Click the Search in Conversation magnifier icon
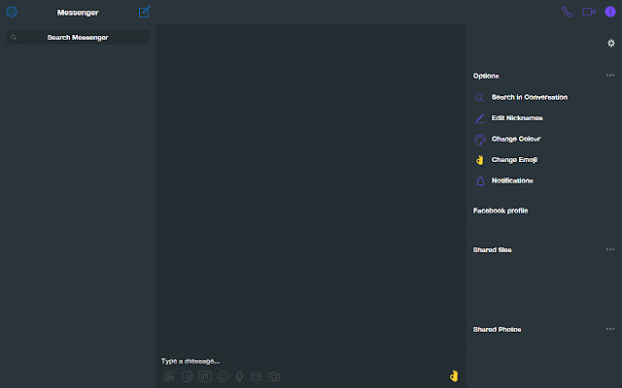The width and height of the screenshot is (622, 388). pos(479,98)
